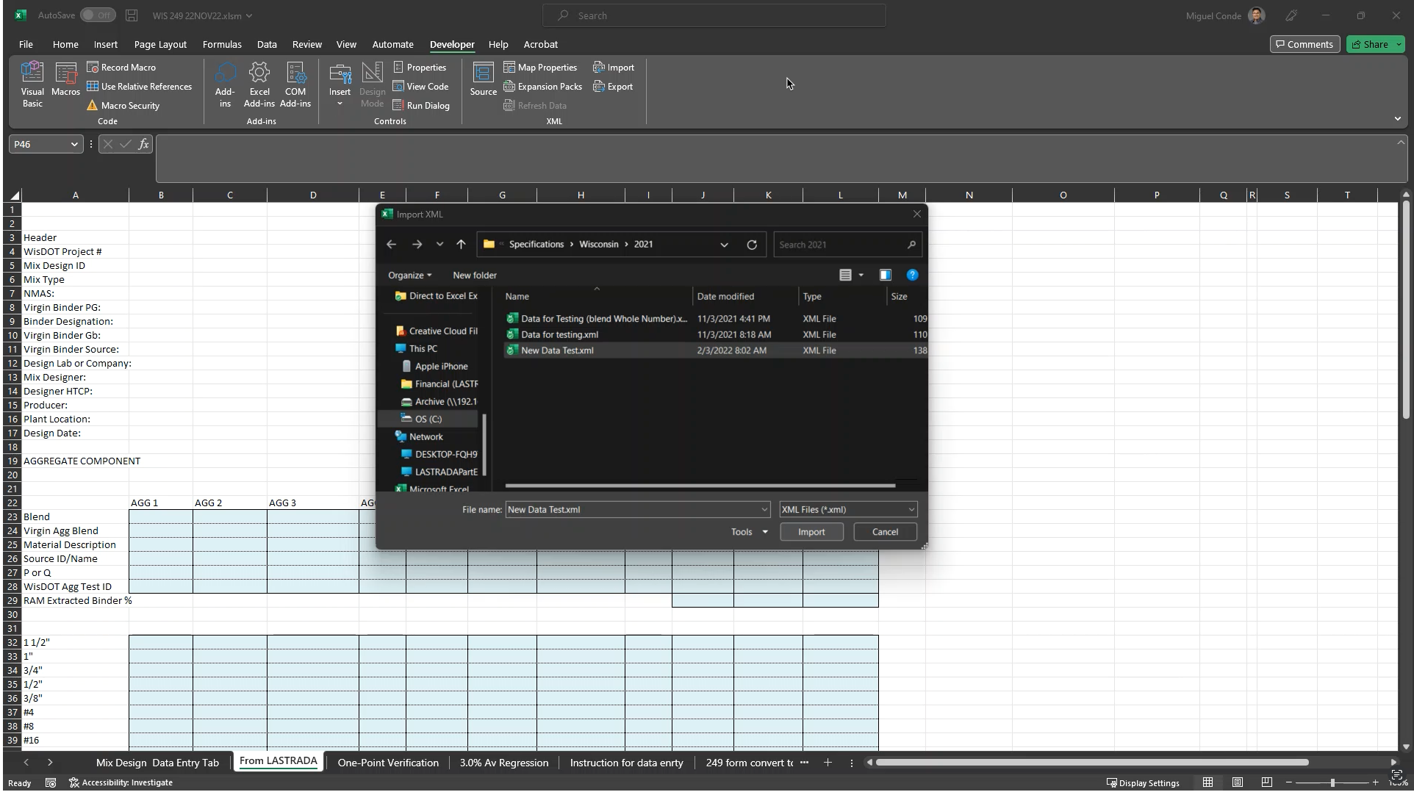The height and width of the screenshot is (792, 1414).
Task: Select Data for testing.xml file
Action: 559,335
